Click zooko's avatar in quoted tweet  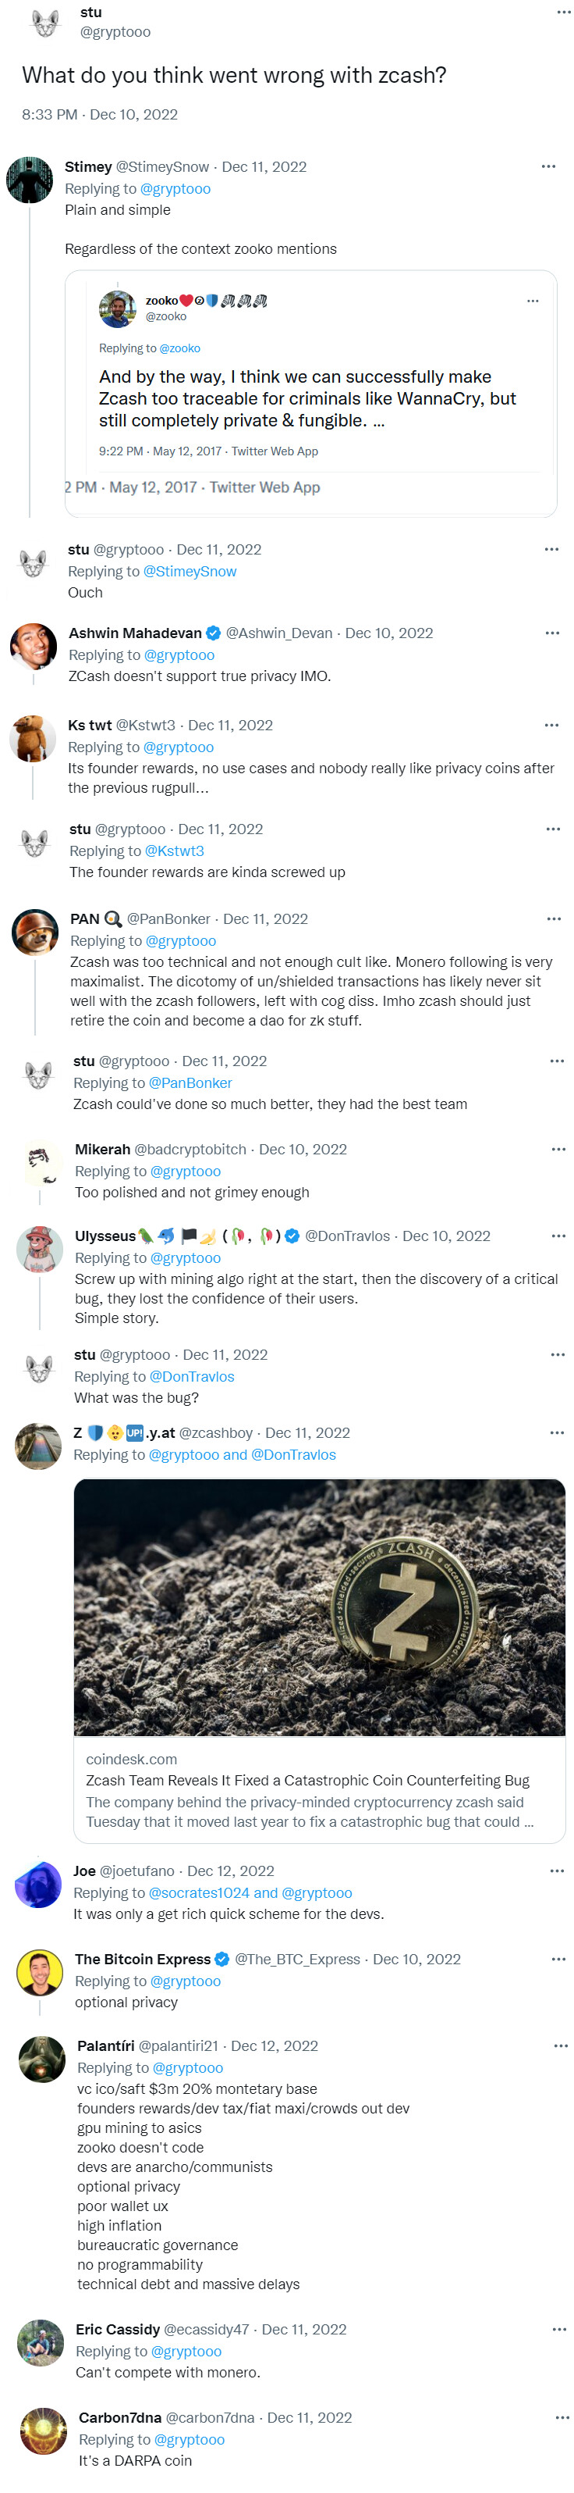(x=118, y=309)
